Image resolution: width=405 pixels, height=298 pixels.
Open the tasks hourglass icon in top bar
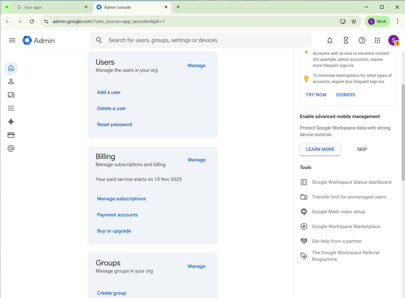coord(346,40)
